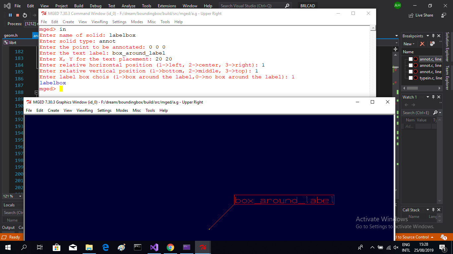This screenshot has width=453, height=254.
Task: Open Solution Explorer side tab
Action: click(x=447, y=47)
